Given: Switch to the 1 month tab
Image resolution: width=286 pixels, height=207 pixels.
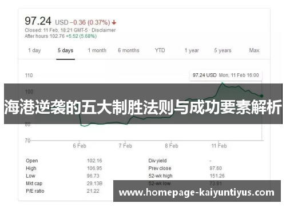Looking at the screenshot, I should point(97,50).
